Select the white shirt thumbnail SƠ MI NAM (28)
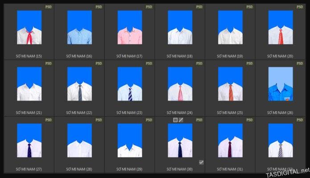The height and width of the screenshot is (178, 310). (79, 141)
